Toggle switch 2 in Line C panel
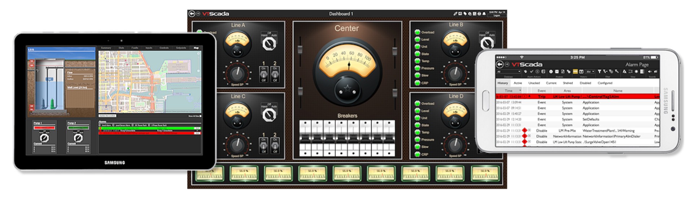Viewport: 685px width, 199px height. 275,145
